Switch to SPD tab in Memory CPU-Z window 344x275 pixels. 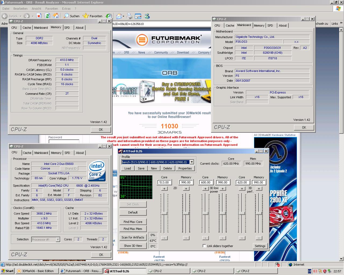tap(67, 28)
